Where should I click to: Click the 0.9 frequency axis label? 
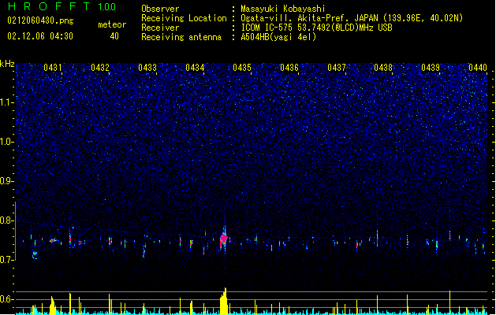(x=7, y=181)
